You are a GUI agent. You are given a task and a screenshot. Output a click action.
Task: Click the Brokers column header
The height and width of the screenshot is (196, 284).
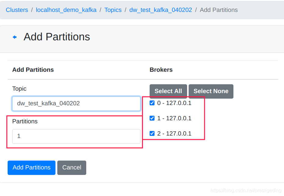(161, 70)
